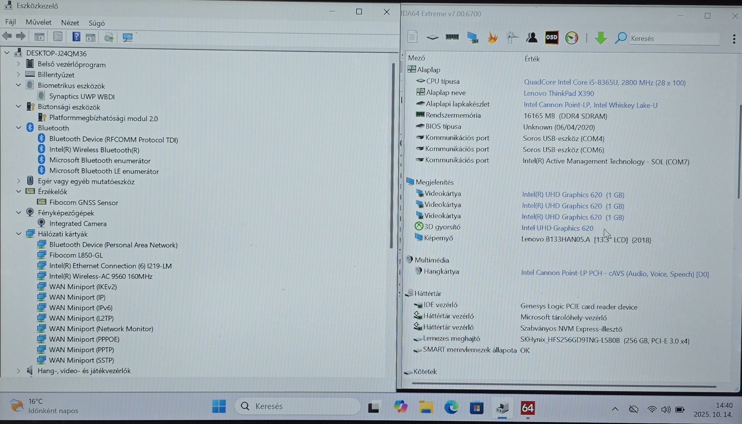The image size is (742, 424).
Task: Show hidden tray icons chevron
Action: coord(615,409)
